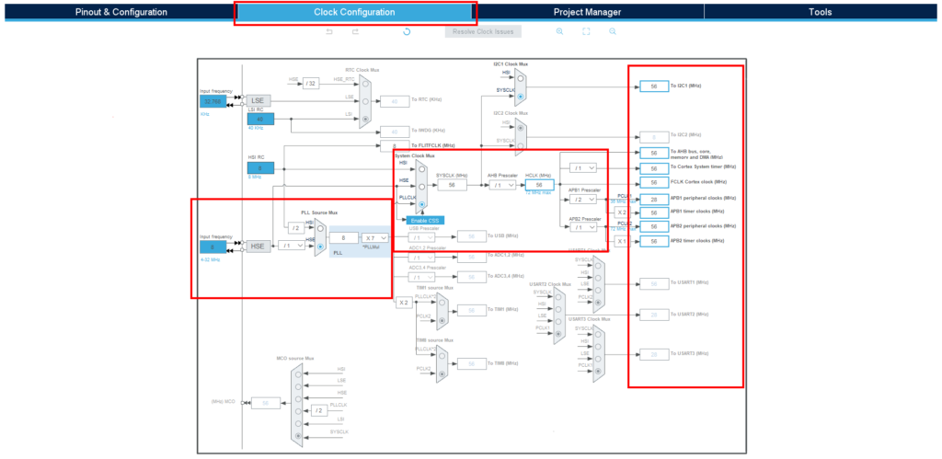
Task: Select LSI in RTC Clock Mux
Action: pos(365,119)
